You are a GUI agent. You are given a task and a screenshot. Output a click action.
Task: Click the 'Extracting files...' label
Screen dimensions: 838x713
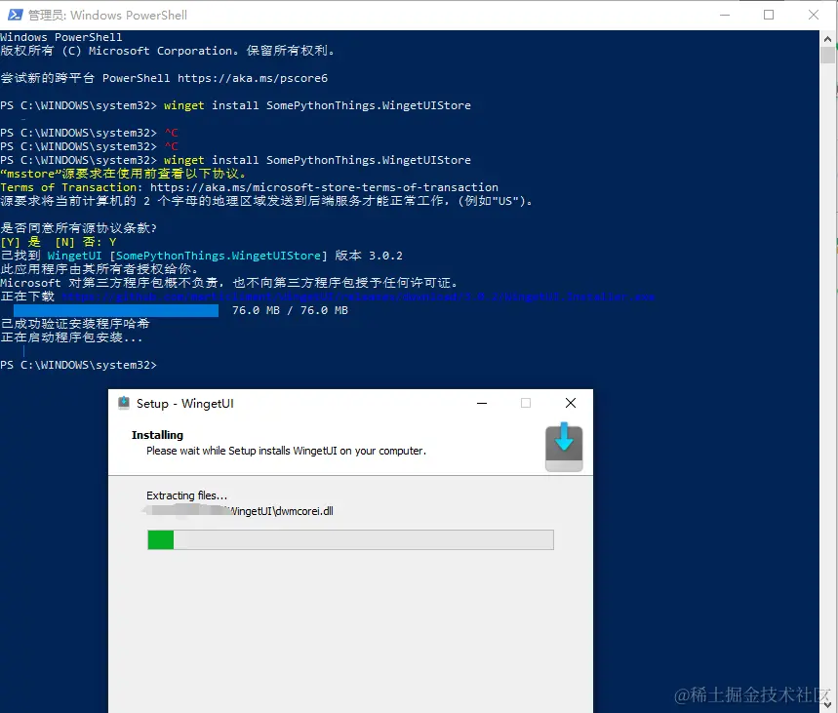(x=187, y=495)
